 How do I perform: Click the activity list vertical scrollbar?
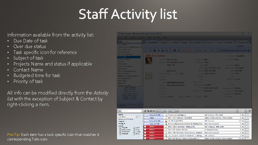point(250,126)
